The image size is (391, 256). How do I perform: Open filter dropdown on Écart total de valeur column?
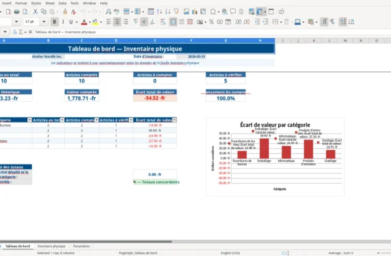coord(174,120)
